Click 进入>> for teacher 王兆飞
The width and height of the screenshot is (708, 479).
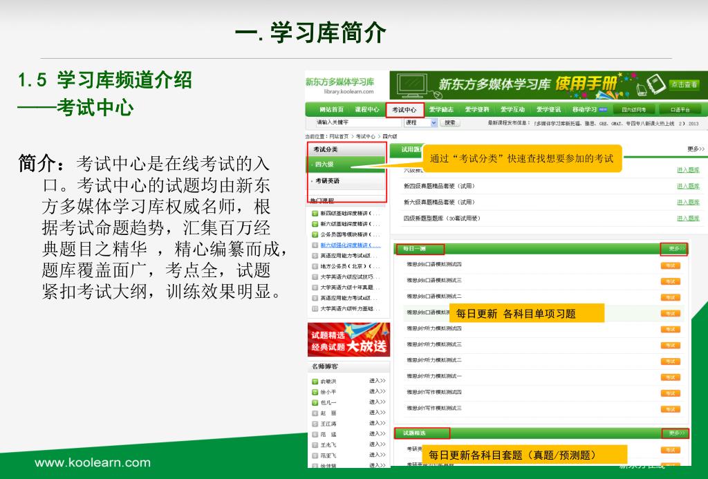[x=378, y=444]
